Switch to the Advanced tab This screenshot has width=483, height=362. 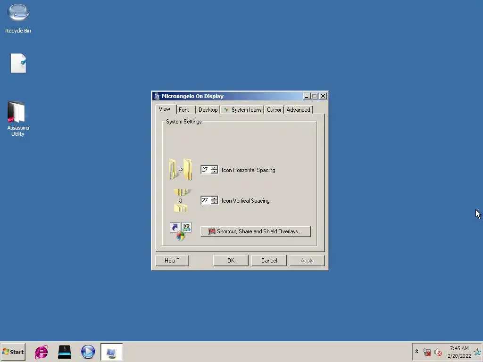click(x=298, y=109)
